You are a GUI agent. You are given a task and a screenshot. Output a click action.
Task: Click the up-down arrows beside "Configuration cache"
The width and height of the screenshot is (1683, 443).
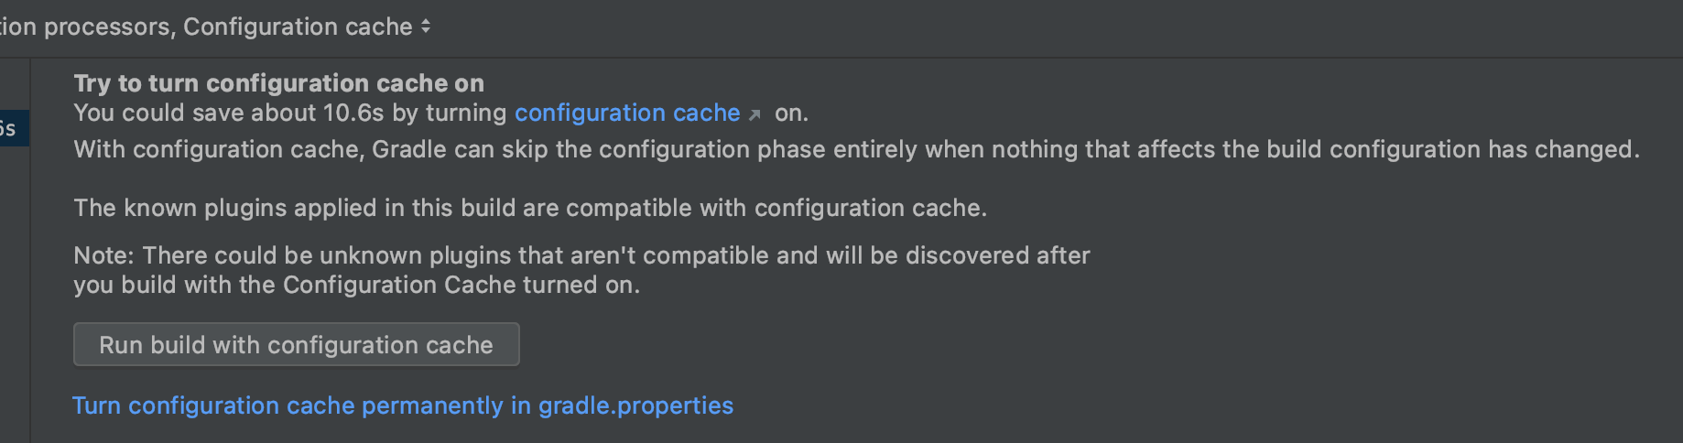[x=426, y=27]
